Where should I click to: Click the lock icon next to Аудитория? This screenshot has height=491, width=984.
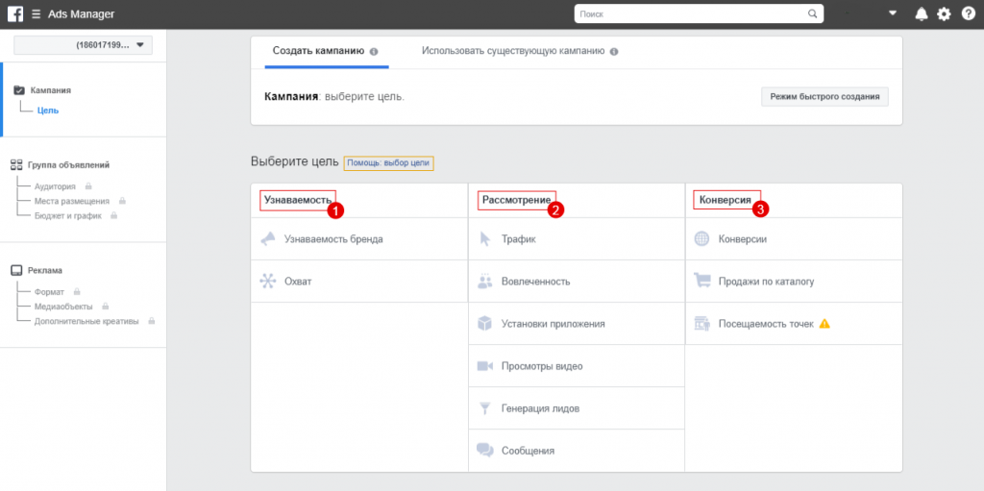tap(88, 185)
